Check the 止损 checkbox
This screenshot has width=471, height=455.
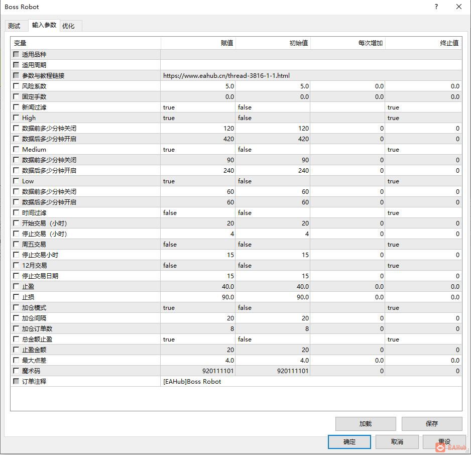16,297
